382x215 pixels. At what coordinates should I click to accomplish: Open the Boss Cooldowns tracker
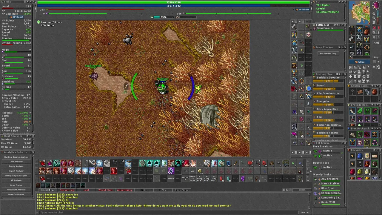[16, 194]
